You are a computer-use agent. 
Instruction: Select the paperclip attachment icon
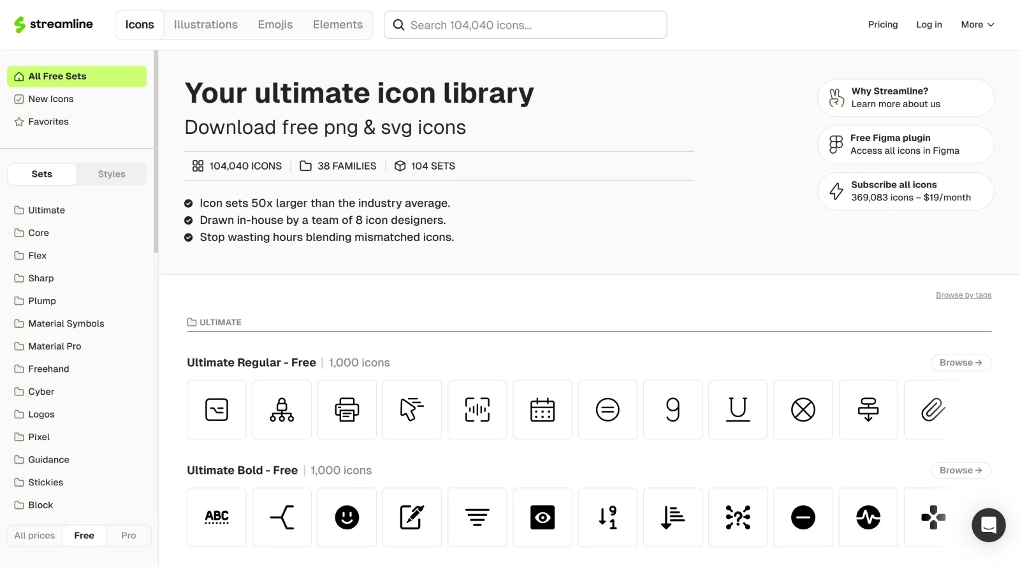click(933, 409)
